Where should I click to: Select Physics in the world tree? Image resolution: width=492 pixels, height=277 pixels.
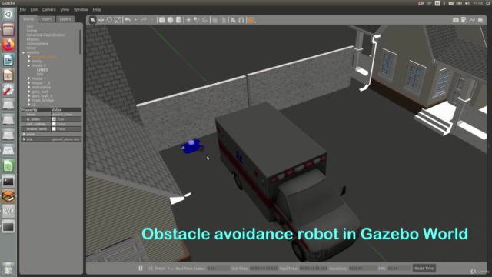[x=33, y=39]
